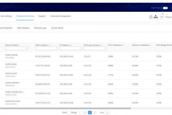Click the STP Bridge Priority column header
172x115 pixels.
(164, 45)
